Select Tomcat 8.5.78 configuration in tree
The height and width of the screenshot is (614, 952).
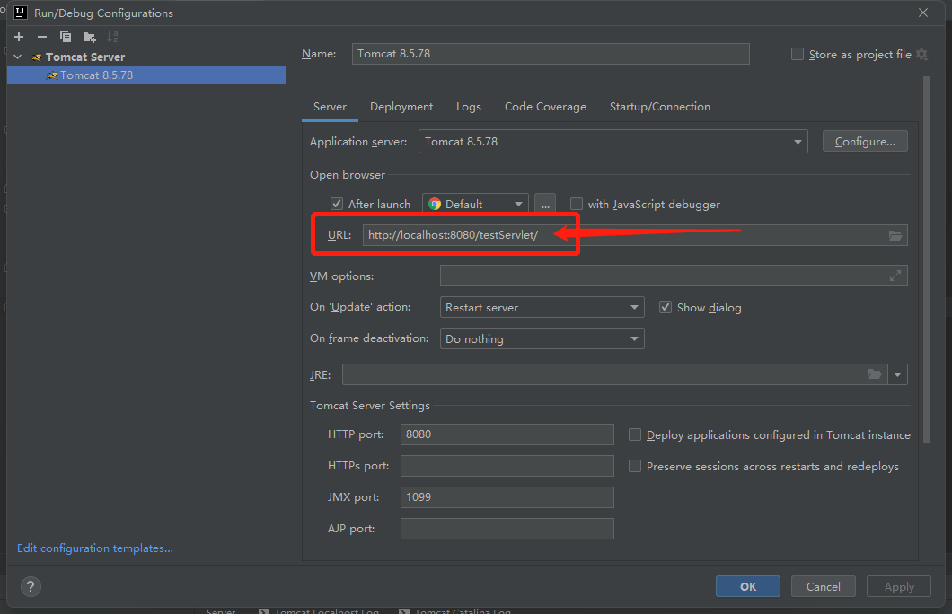(145, 75)
